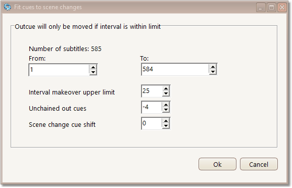Close the Fit cues dialog window
This screenshot has width=292, height=188.
click(x=282, y=8)
